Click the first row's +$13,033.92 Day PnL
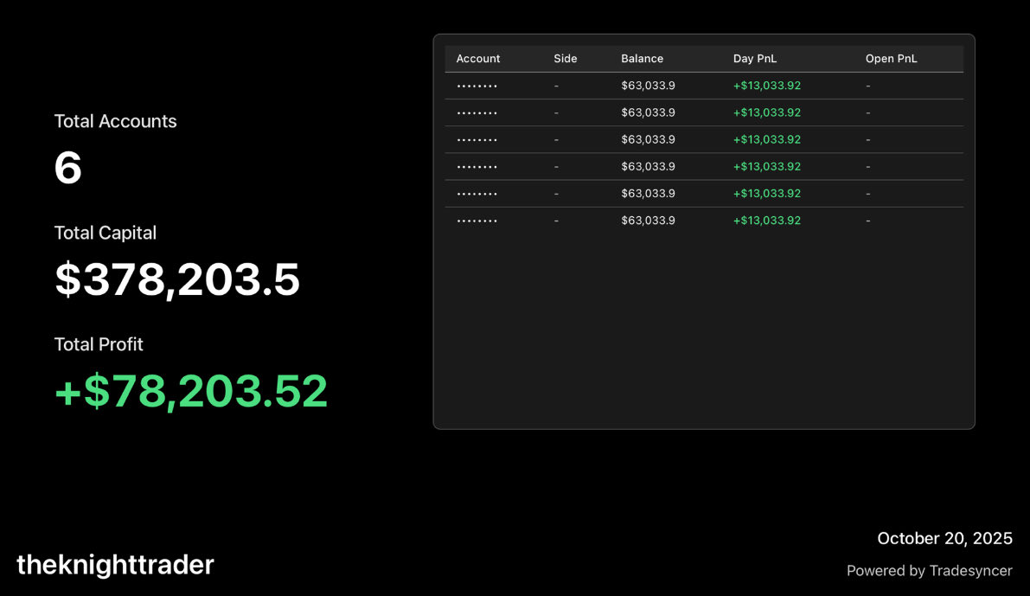Viewport: 1030px width, 596px height. (766, 86)
